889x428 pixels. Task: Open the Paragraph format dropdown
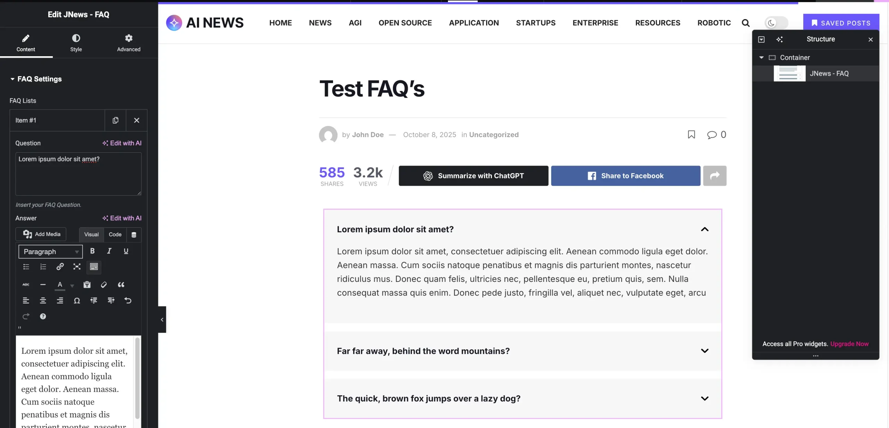[x=51, y=252]
